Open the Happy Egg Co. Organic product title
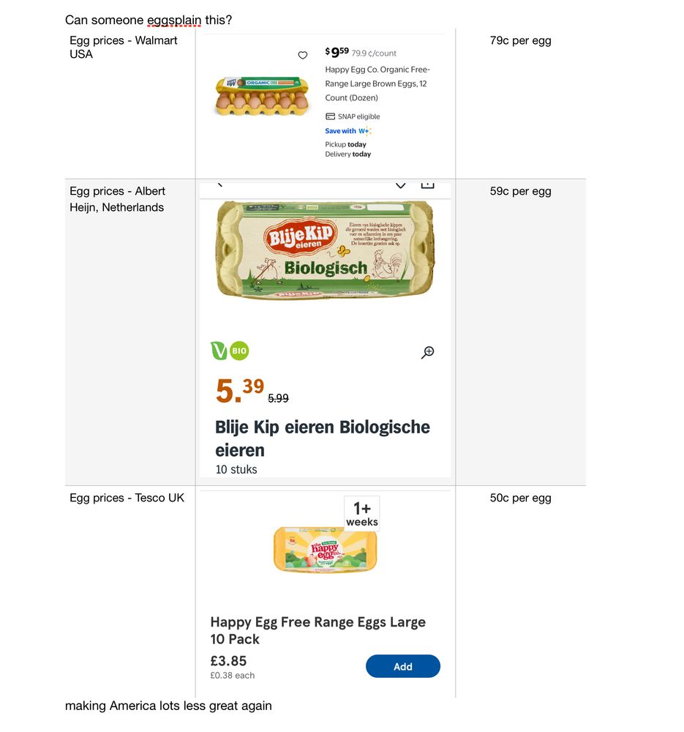 377,83
